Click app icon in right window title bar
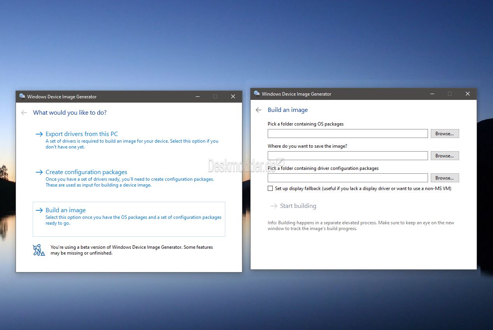 click(256, 94)
